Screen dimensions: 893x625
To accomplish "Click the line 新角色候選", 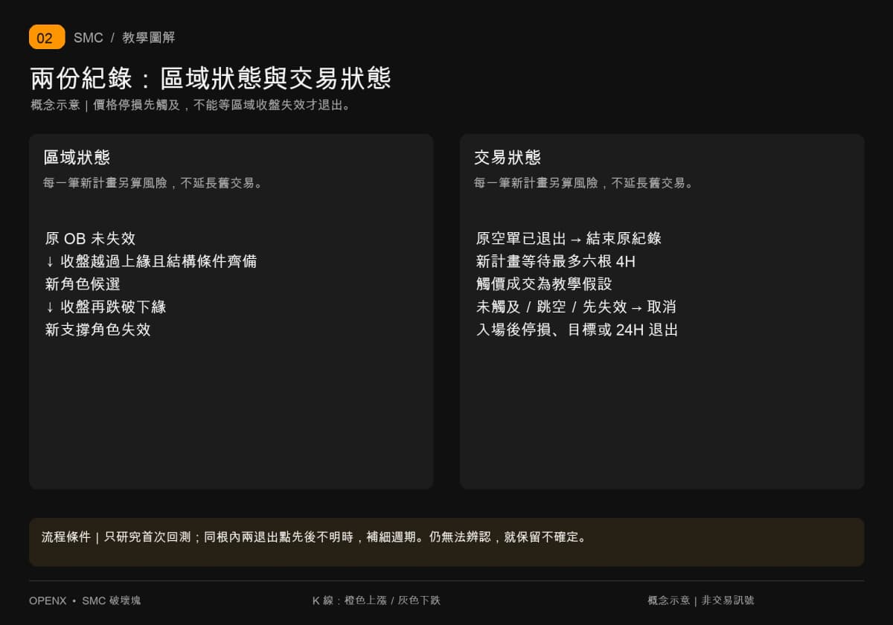I will tap(83, 284).
